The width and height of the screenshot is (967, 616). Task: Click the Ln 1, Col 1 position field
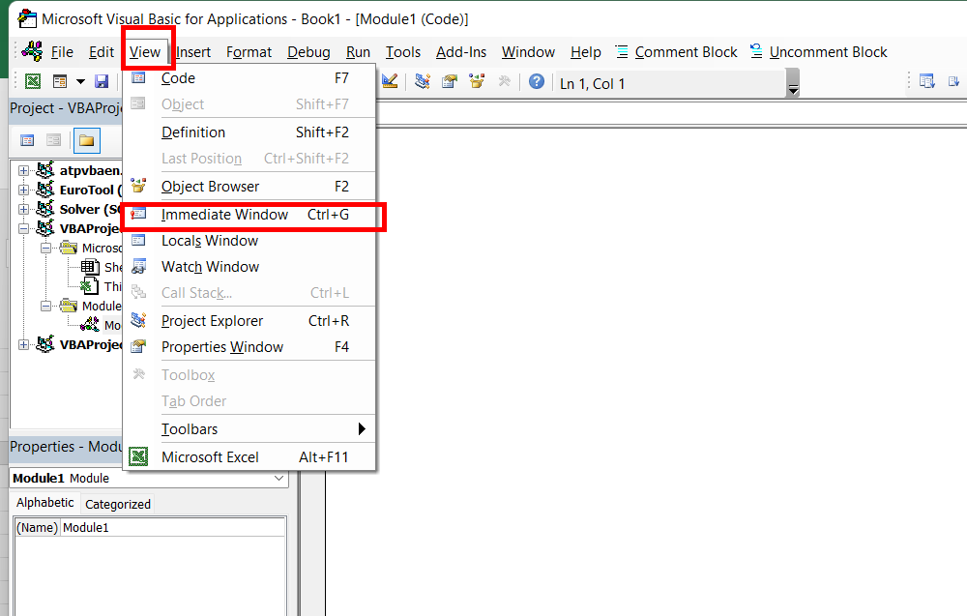[x=669, y=83]
